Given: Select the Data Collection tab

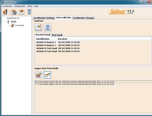Looking at the screenshot, I should [x=64, y=18].
